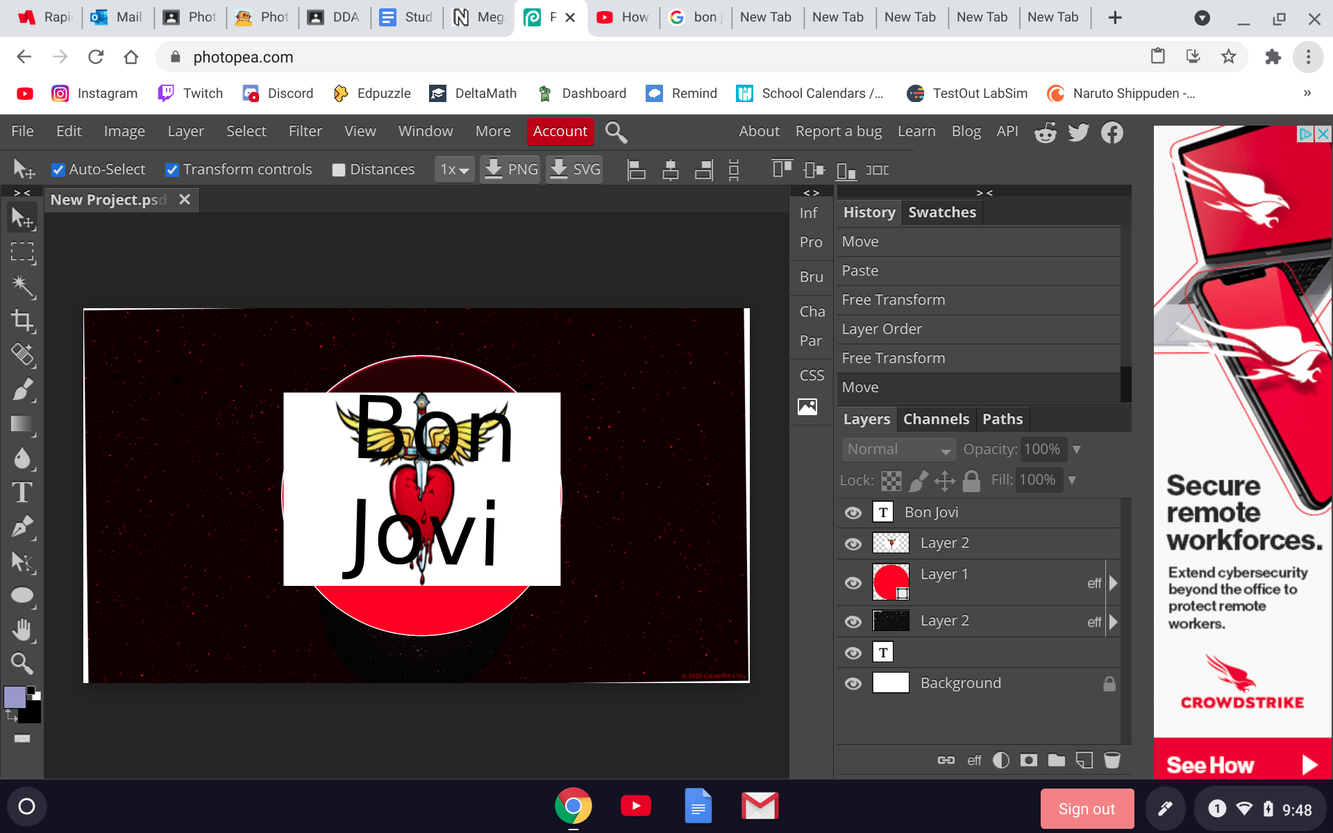Screen dimensions: 1333x833
Task: Select the Hand tool
Action: [22, 630]
